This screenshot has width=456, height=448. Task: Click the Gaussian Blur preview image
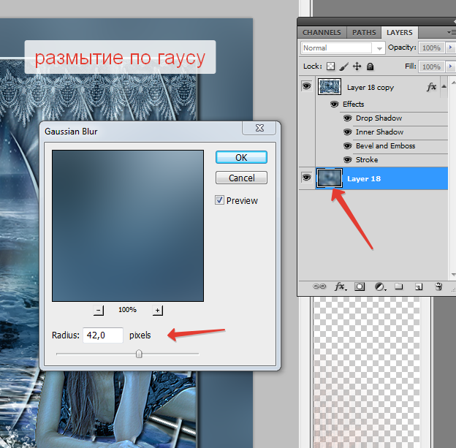tap(128, 226)
